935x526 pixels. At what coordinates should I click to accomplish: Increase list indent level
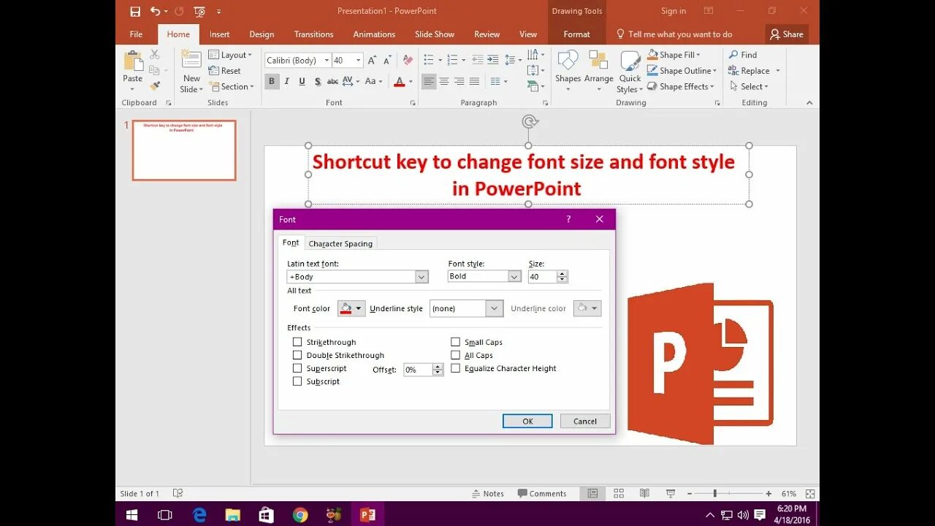pos(493,60)
